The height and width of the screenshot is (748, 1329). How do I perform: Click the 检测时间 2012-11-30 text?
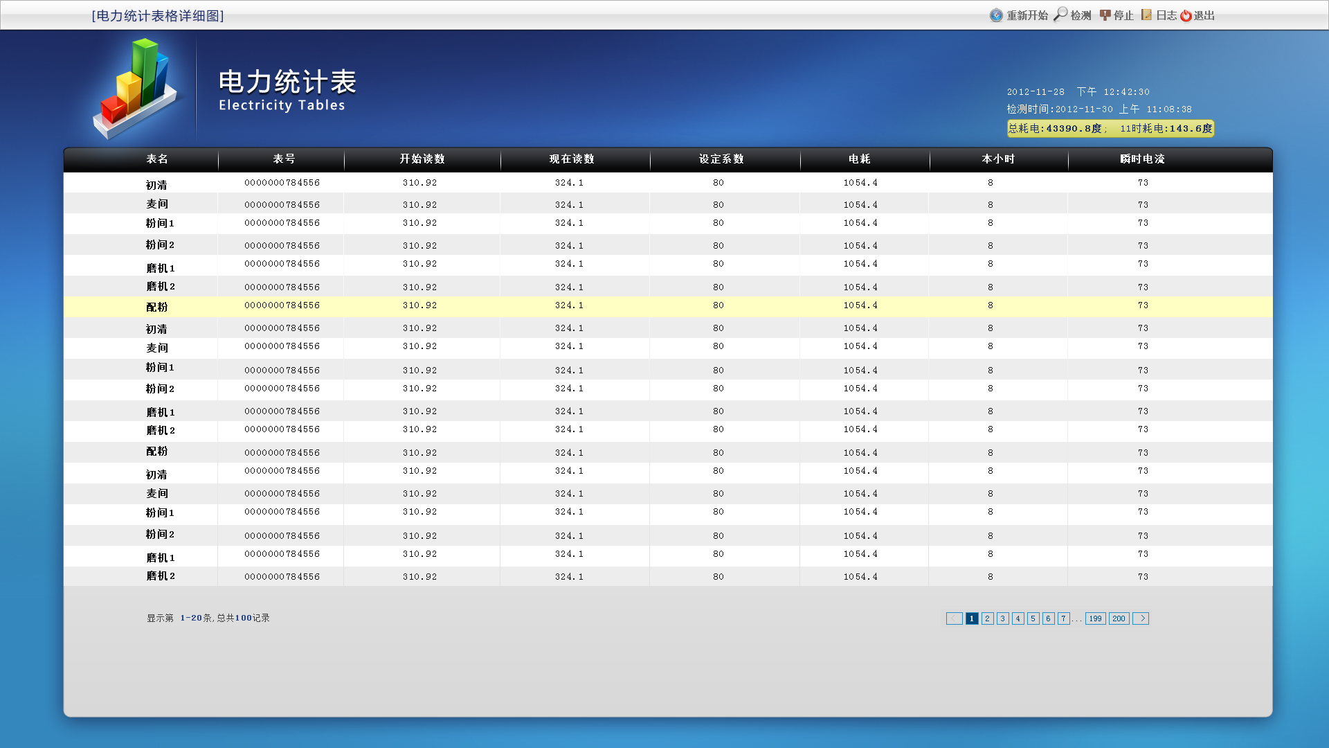1099,109
